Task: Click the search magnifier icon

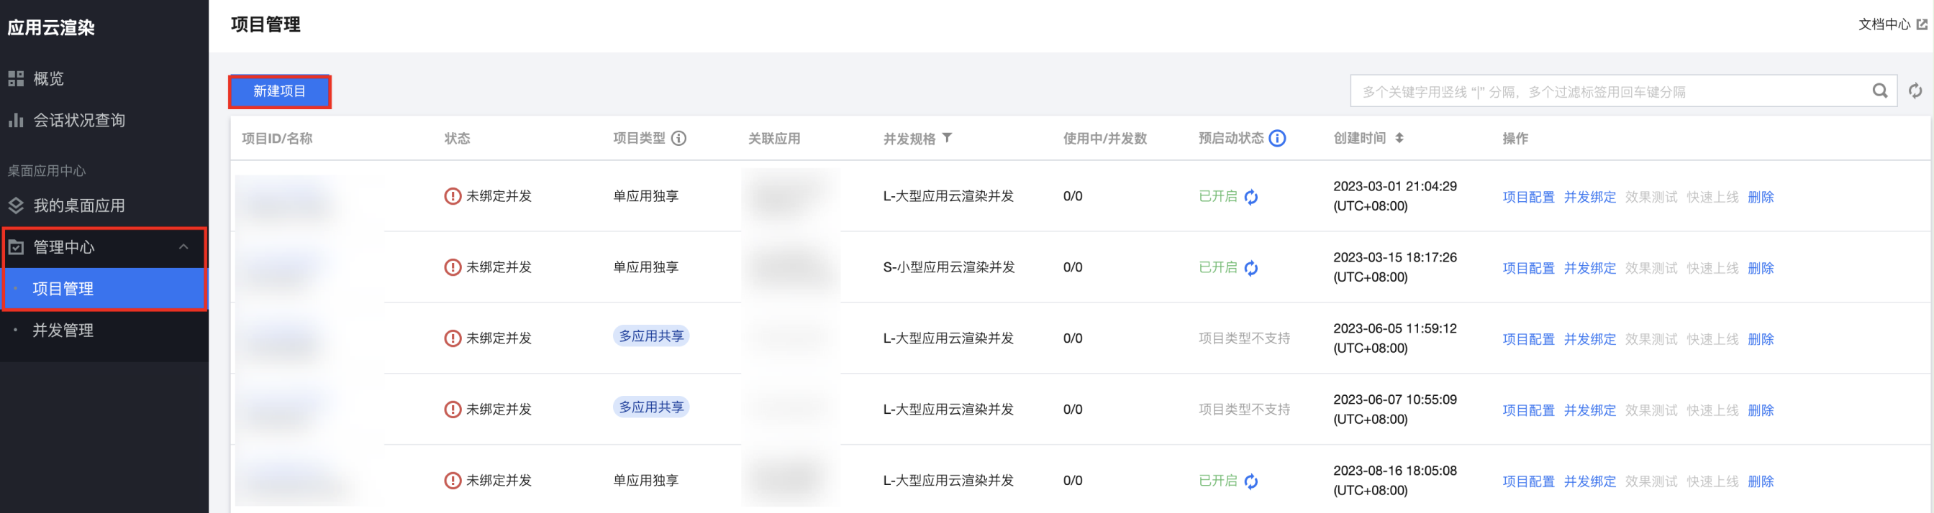Action: 1879,91
